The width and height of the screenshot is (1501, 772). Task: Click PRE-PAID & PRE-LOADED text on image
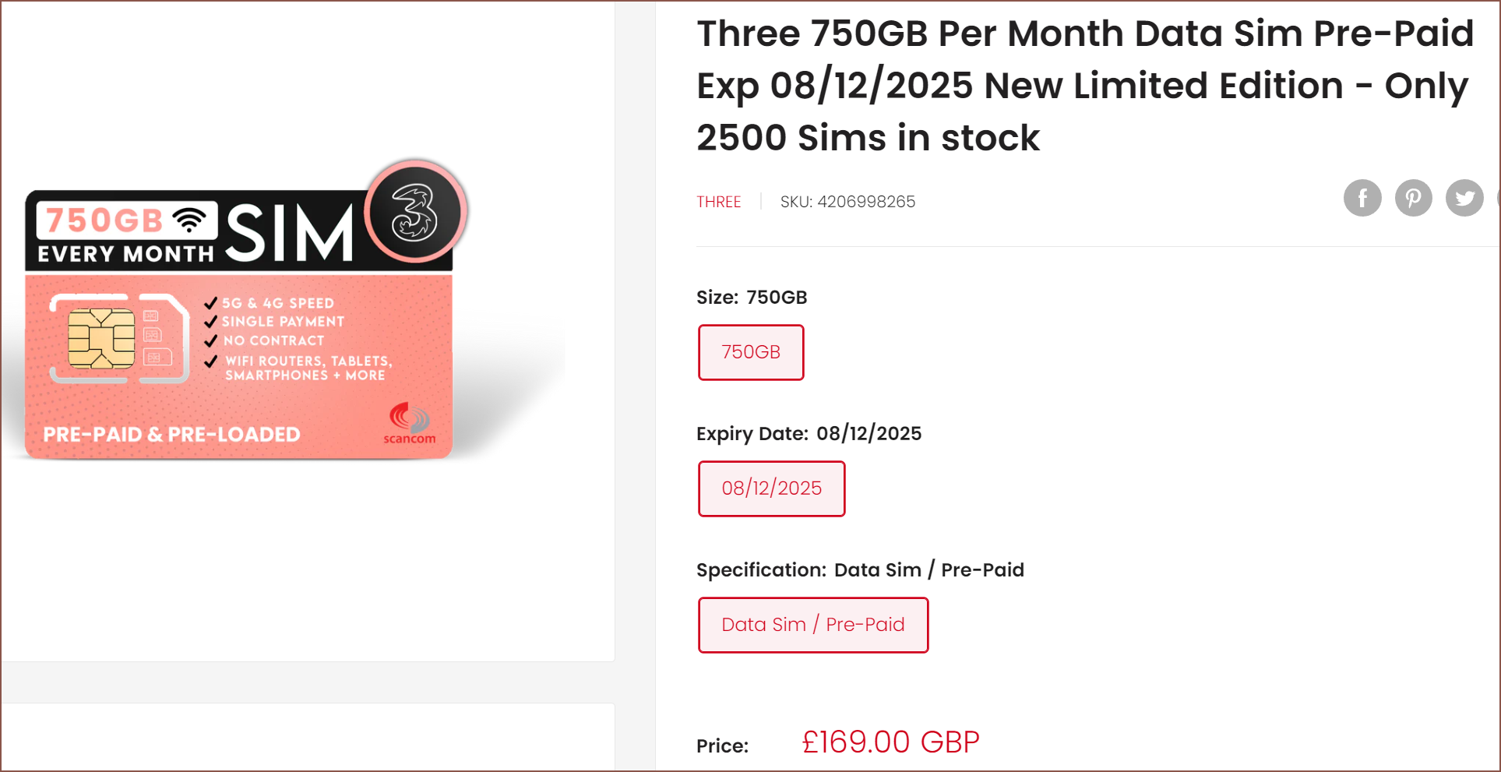171,434
